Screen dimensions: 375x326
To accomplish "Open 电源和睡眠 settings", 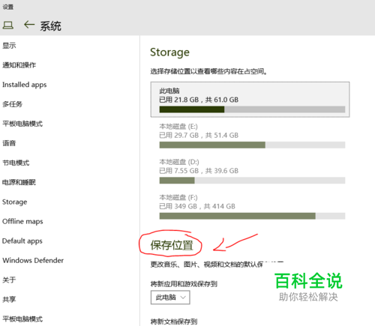I will (19, 182).
